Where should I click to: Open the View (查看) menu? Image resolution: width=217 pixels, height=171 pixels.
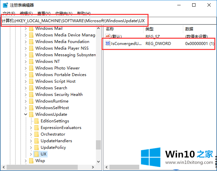[44, 13]
